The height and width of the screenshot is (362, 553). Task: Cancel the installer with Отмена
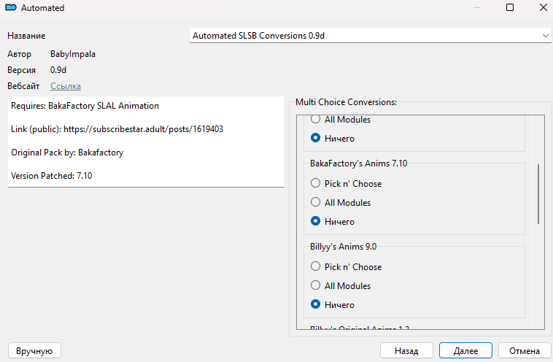pos(524,351)
